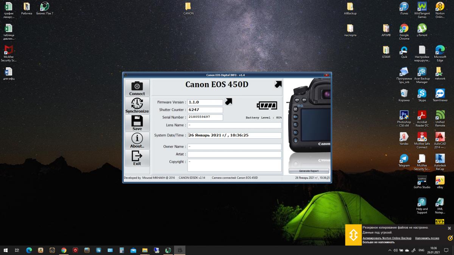Viewport: 454px width, 255px height.
Task: Select the Copyright text box
Action: coord(234,165)
